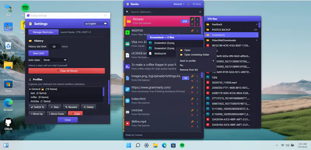Show hidden icons in the system tray

tap(276, 145)
